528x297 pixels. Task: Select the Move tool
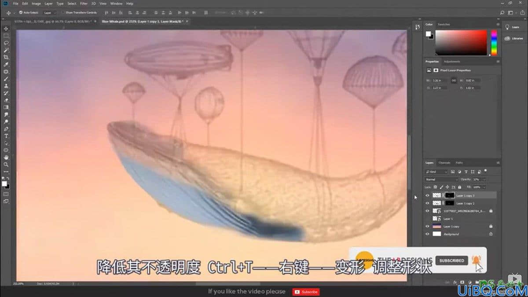click(6, 29)
